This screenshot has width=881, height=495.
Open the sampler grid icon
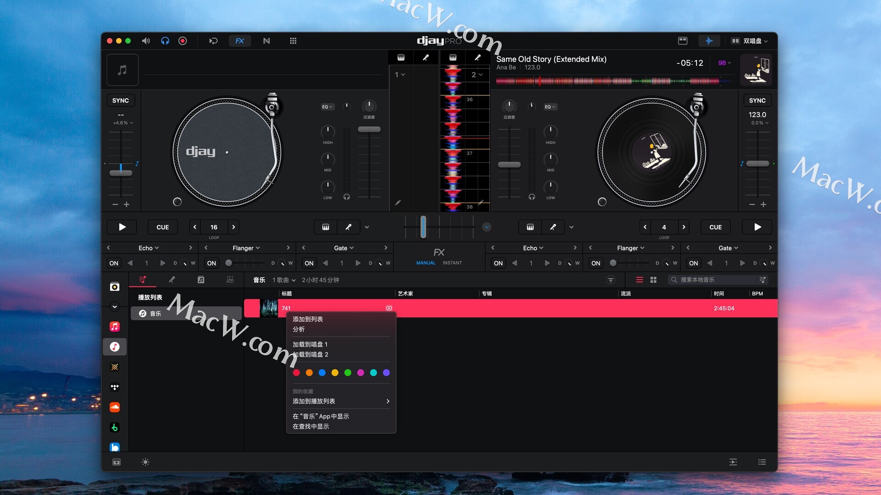[x=293, y=41]
